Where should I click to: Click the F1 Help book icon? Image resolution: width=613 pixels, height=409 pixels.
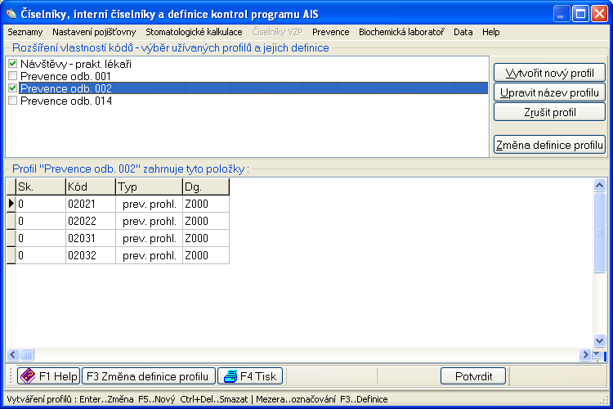coord(27,376)
